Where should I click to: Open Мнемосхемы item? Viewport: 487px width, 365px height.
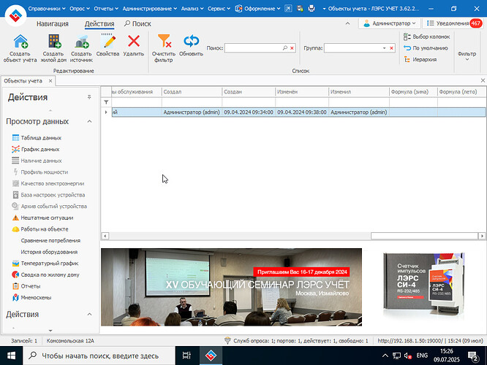point(31,297)
